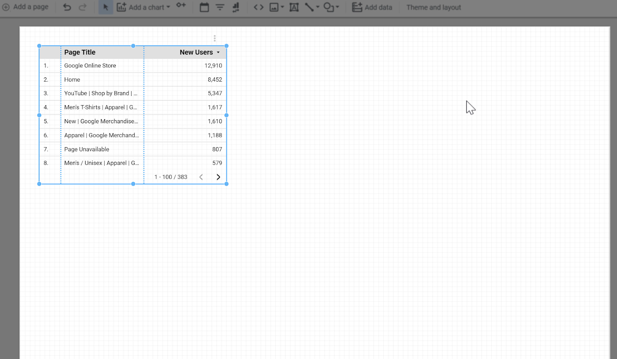Click the 1,617 value cell
617x359 pixels.
[215, 107]
